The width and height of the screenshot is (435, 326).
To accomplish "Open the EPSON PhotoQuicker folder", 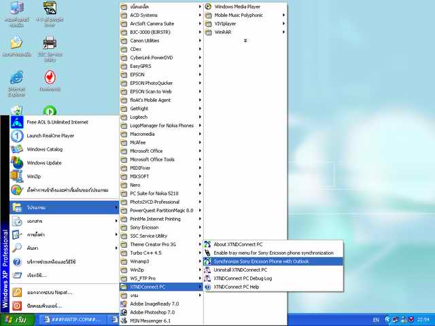I will 161,83.
